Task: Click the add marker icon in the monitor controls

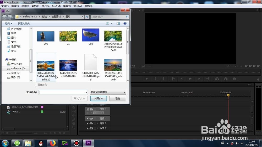Action: click(x=146, y=79)
